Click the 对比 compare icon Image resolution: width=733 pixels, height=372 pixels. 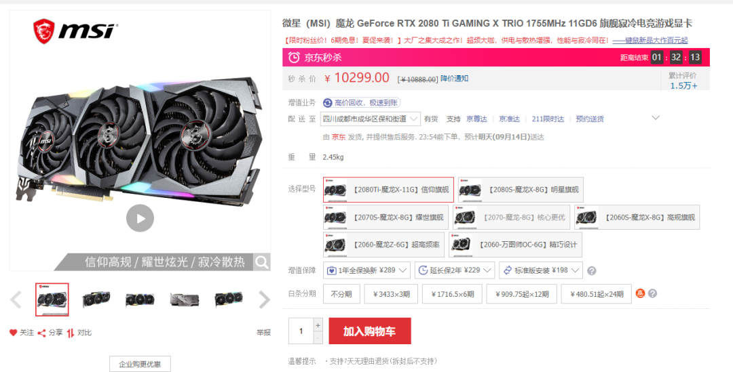pos(71,333)
